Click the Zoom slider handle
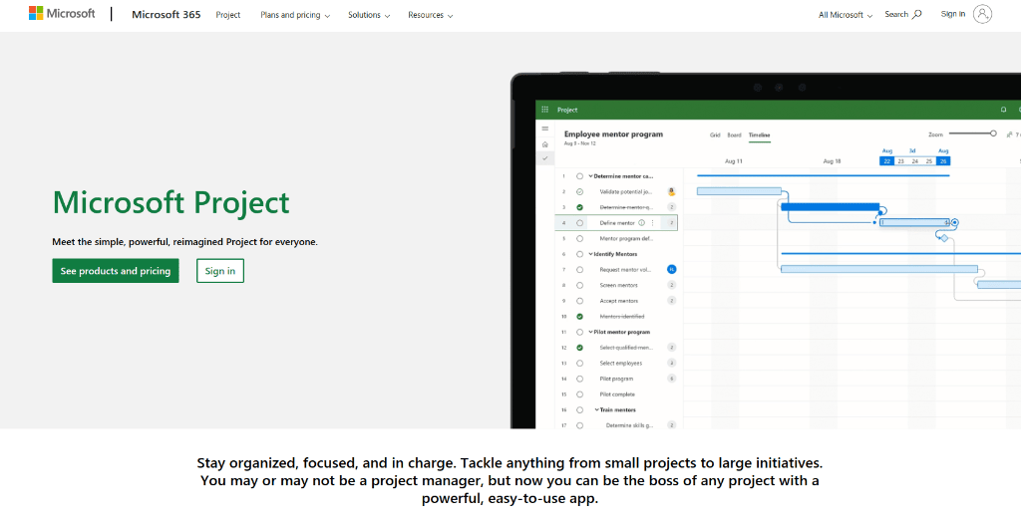 tap(993, 133)
